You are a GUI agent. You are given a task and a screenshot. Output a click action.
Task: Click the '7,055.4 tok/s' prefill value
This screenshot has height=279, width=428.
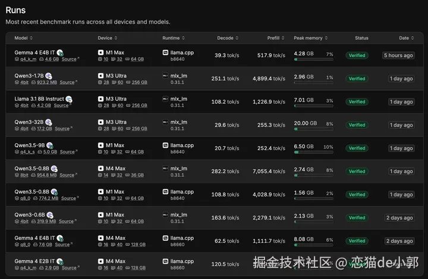(269, 172)
